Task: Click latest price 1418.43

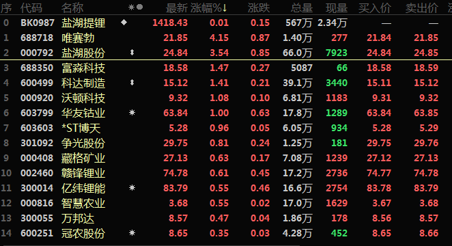Action: point(170,23)
